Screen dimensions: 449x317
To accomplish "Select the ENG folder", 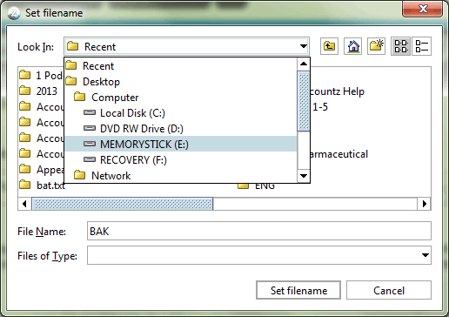I will coord(256,185).
